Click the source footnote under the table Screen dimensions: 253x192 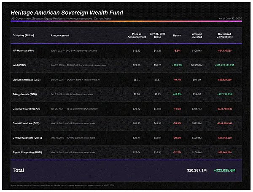click(x=62, y=185)
